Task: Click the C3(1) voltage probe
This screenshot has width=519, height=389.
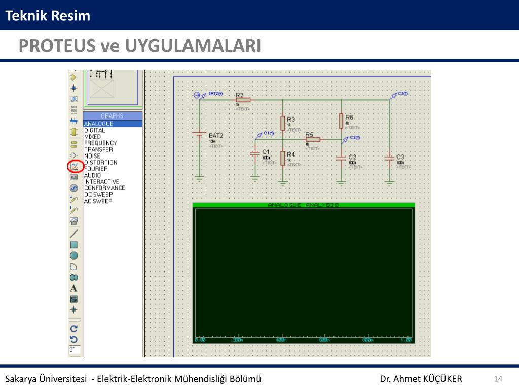Action: coord(399,95)
